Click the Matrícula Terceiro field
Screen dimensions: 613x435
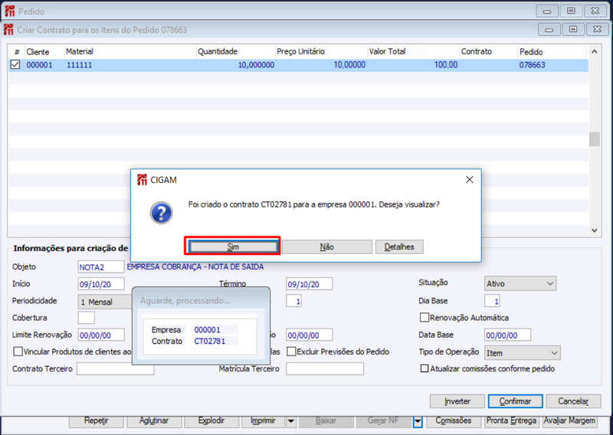click(325, 368)
